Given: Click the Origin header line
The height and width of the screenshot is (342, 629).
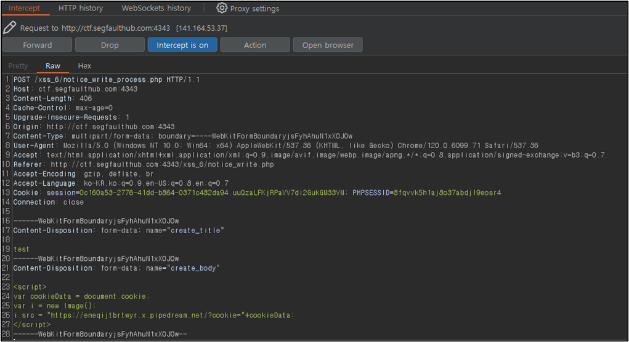Looking at the screenshot, I should pos(94,127).
